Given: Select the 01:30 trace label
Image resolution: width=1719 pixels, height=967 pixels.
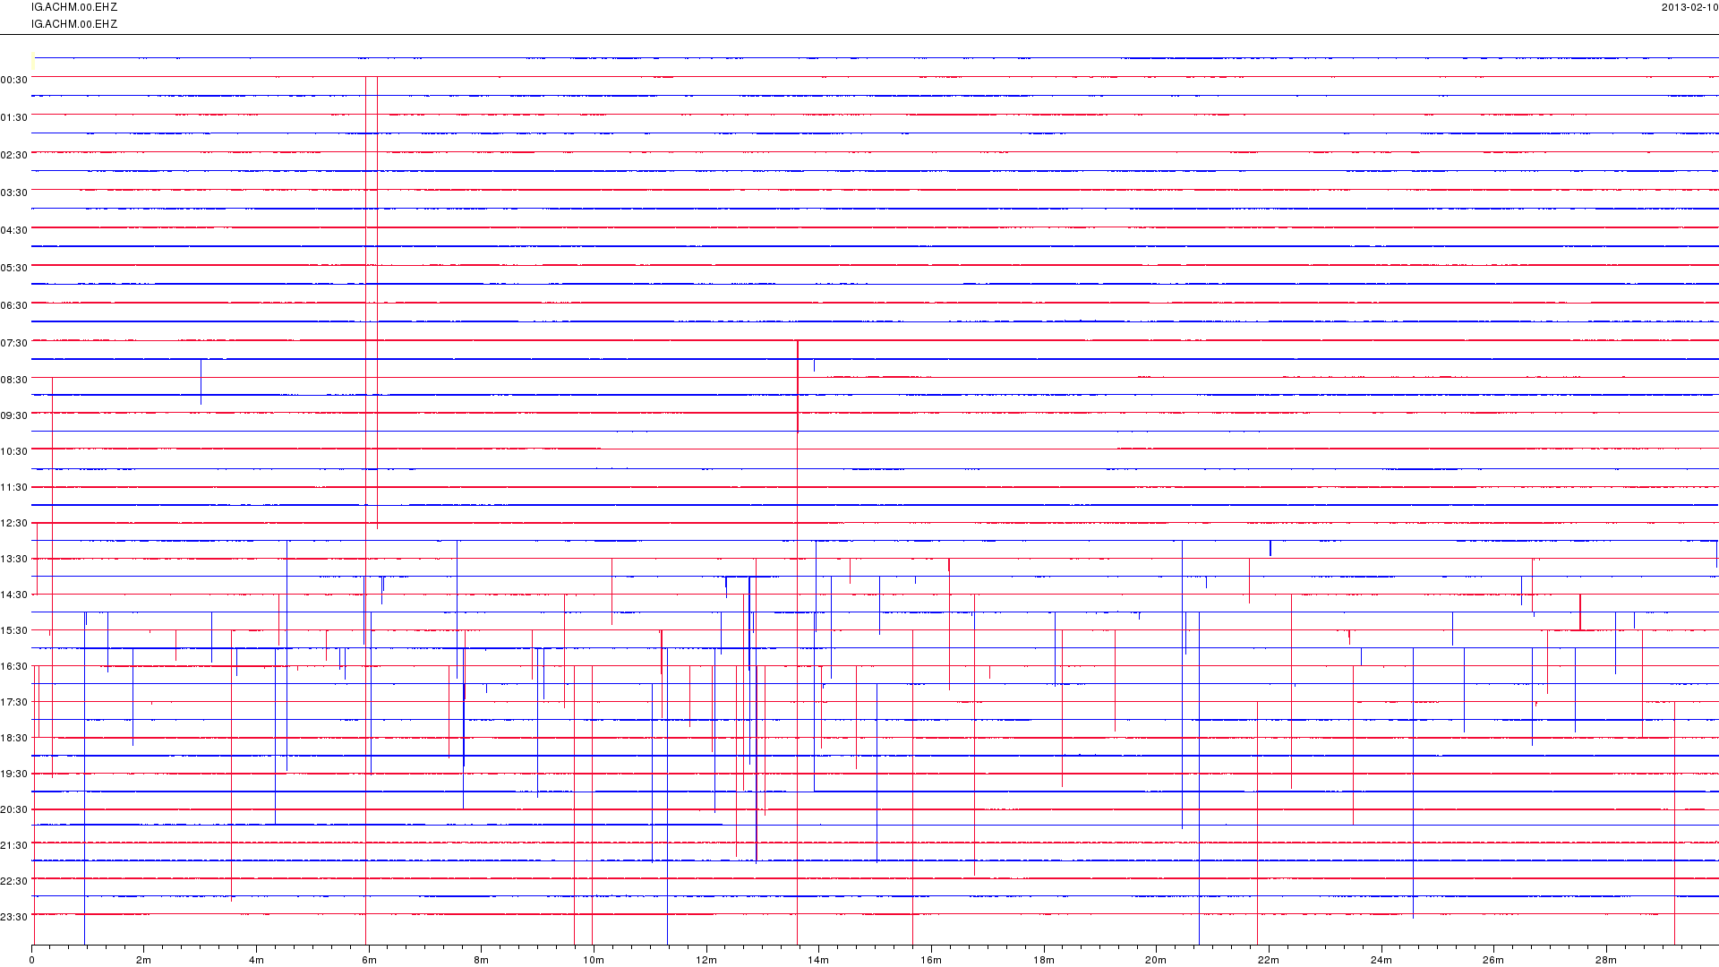Looking at the screenshot, I should [14, 117].
